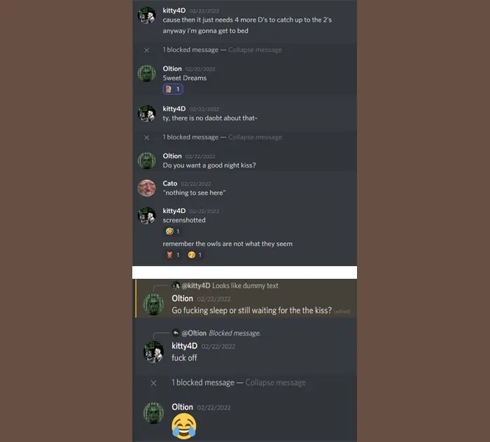Click Oltion's avatar beside the highlighted reply message
The image size is (490, 442).
coord(153,305)
